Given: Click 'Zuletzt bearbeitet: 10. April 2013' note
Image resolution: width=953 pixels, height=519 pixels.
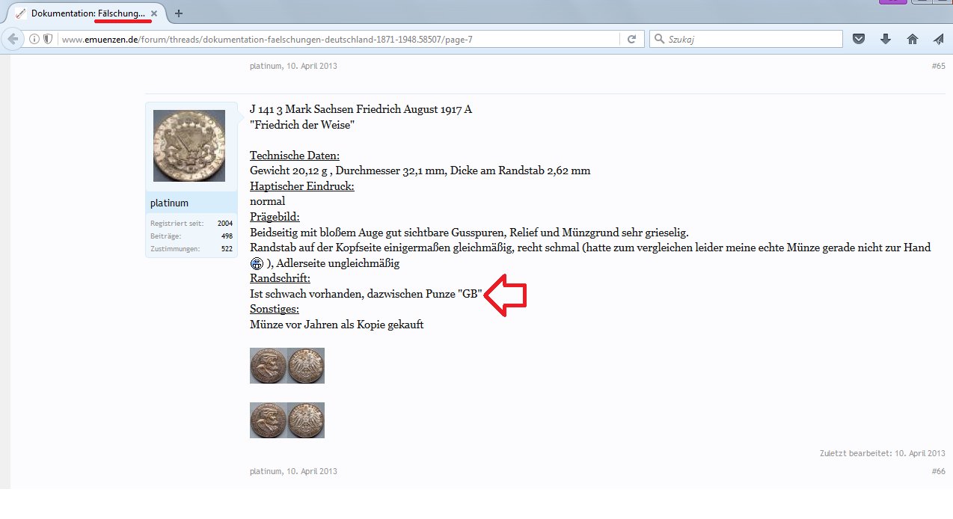Looking at the screenshot, I should point(883,453).
